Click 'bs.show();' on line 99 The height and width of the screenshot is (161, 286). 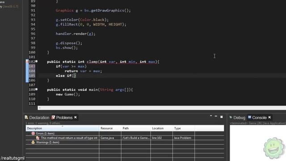pyautogui.click(x=67, y=48)
